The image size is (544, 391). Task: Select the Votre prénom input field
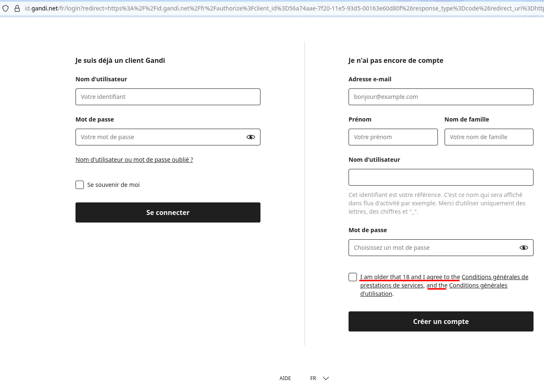pos(393,137)
